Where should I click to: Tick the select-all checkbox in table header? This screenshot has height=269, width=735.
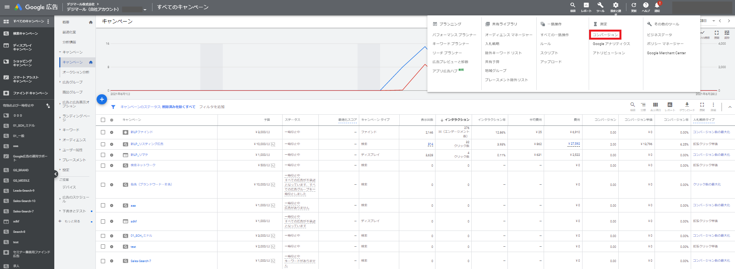pos(103,120)
